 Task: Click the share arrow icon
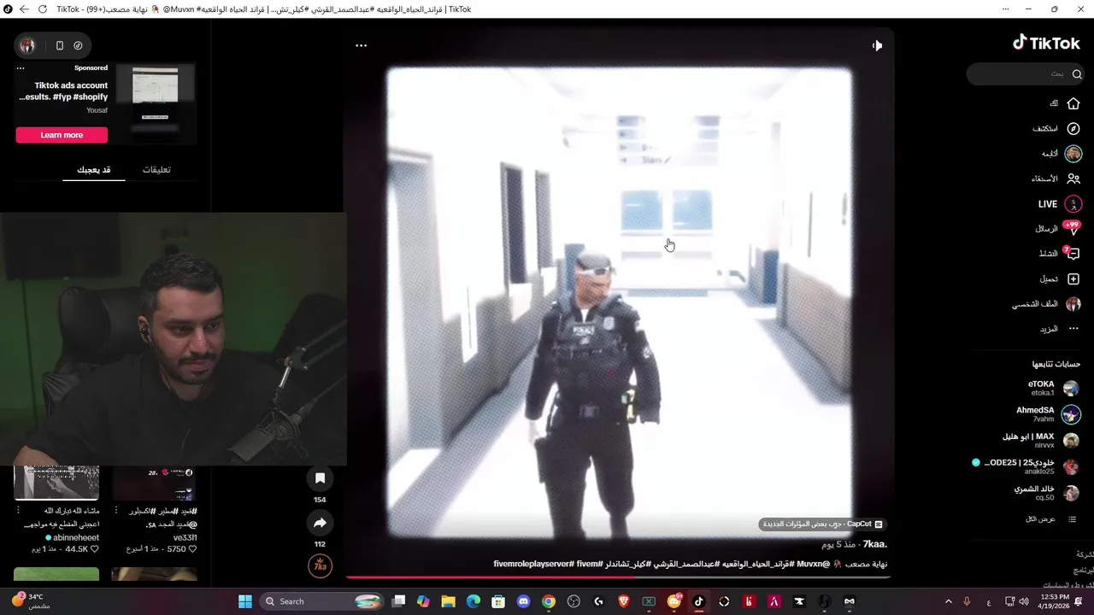point(320,523)
